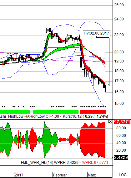Click the 40,00 oscillator axis label
Screen dimensions: 131x178
tap(121, 143)
